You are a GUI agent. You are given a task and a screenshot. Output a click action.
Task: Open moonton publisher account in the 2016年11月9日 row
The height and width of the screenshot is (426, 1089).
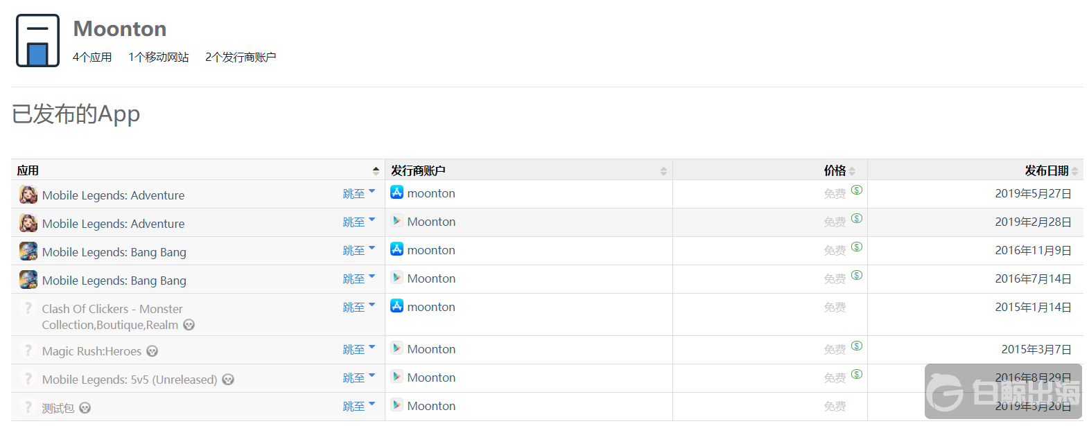[431, 250]
